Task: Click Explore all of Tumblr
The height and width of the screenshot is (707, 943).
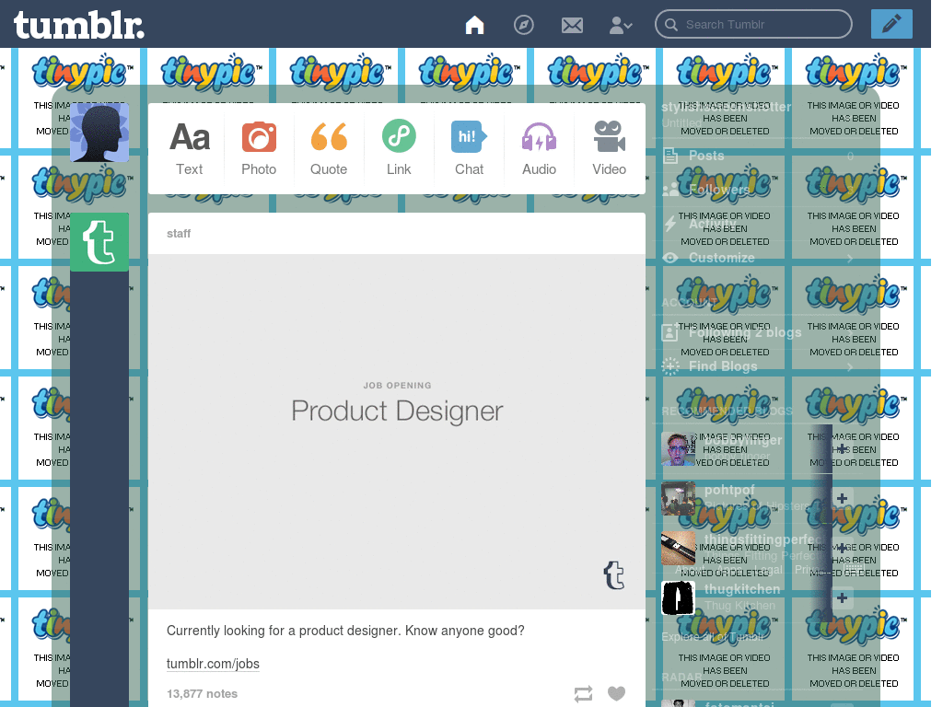Action: [x=714, y=637]
